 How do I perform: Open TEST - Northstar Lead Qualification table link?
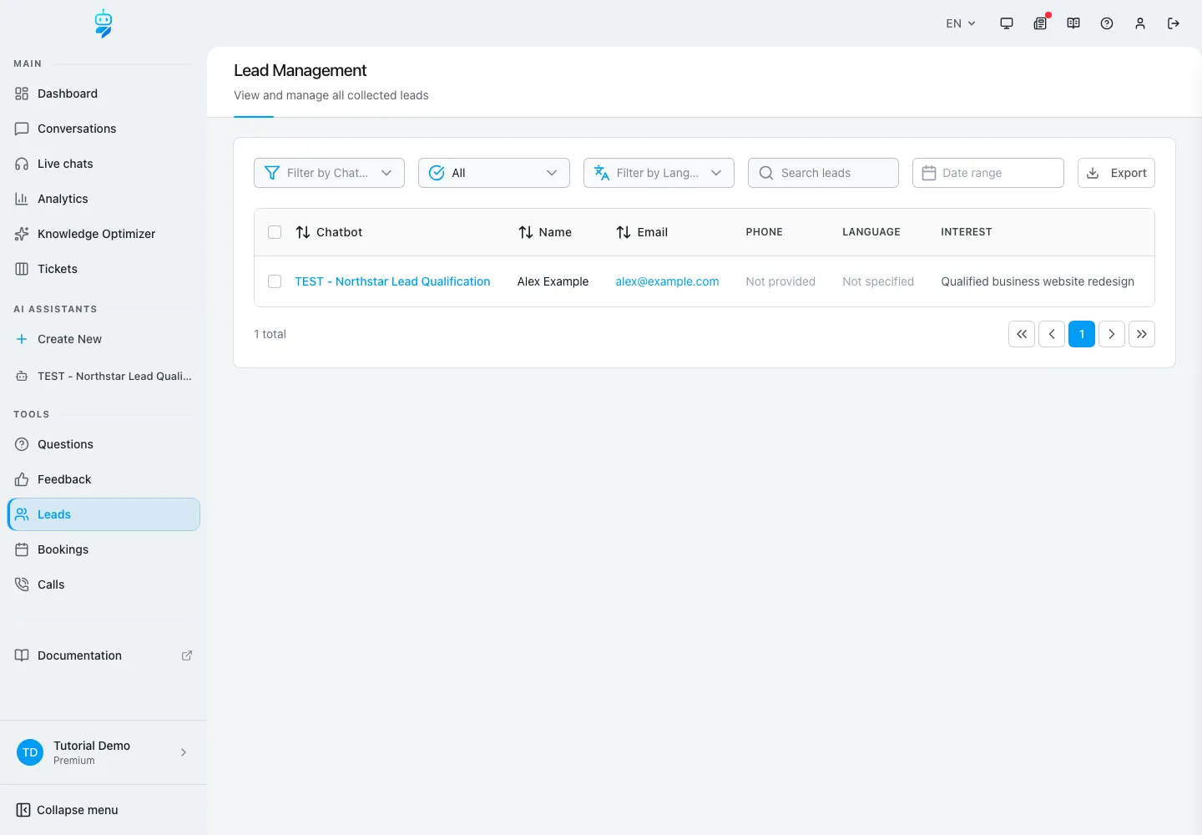tap(392, 281)
